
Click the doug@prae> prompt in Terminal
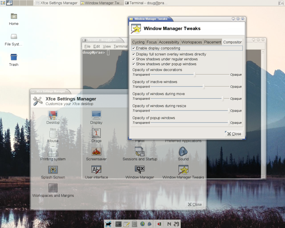pyautogui.click(x=94, y=53)
